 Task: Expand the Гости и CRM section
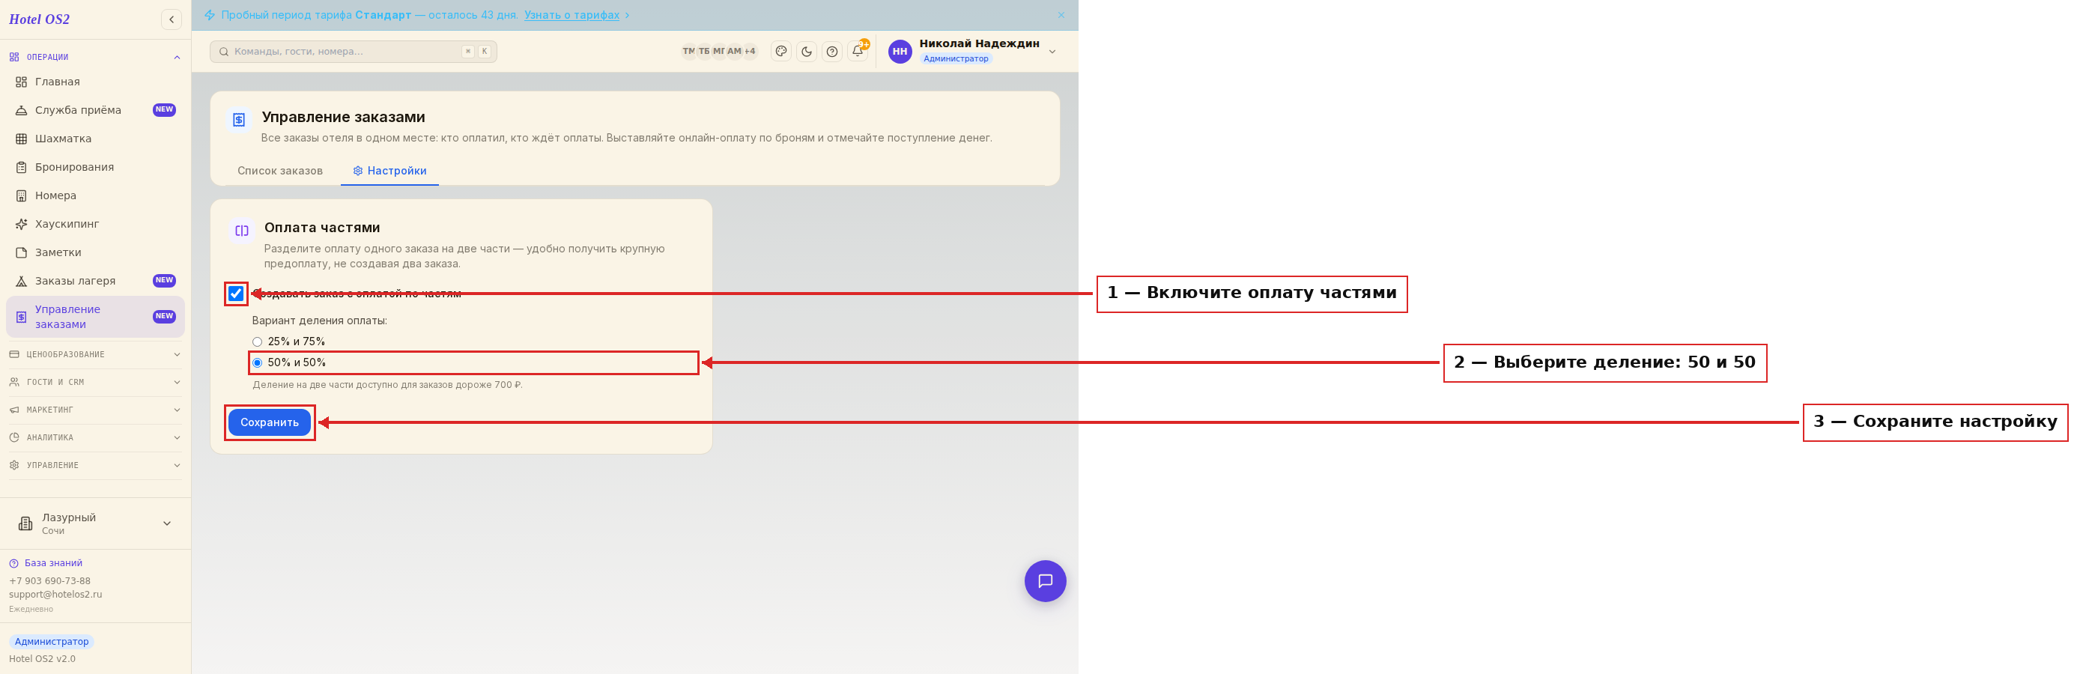point(96,381)
